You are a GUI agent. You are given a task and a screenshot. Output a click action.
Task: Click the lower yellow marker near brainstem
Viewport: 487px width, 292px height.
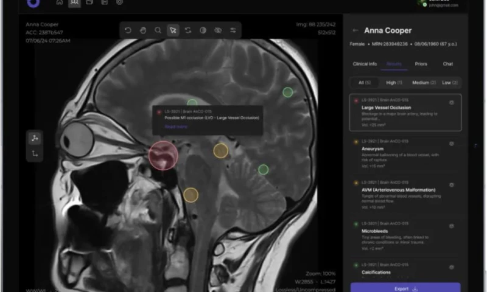coord(191,195)
